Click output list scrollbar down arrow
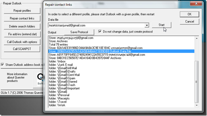The width and height of the screenshot is (207, 116). 197,105
